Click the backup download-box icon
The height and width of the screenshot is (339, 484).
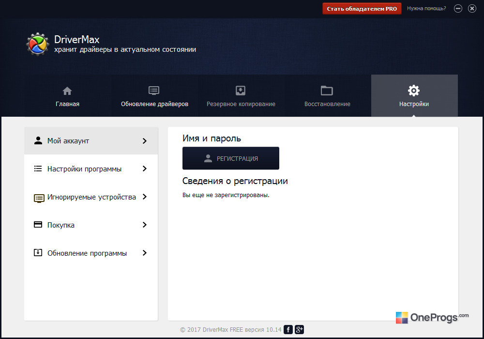tap(241, 91)
